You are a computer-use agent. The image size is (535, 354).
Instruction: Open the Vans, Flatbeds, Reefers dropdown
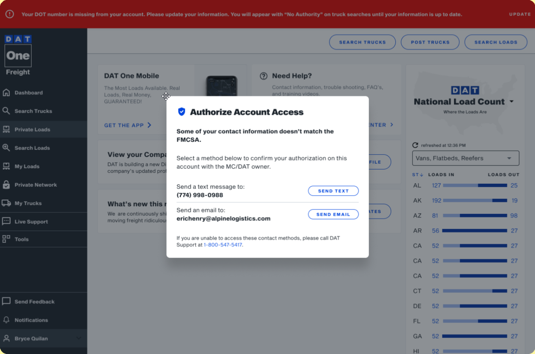pos(466,158)
